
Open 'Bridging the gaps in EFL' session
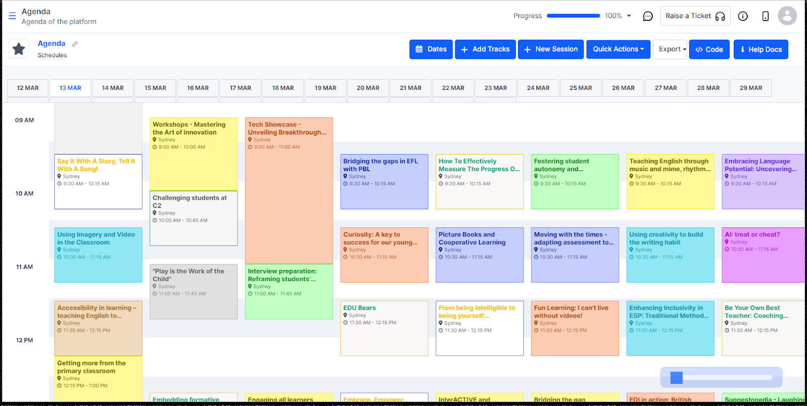(x=384, y=182)
